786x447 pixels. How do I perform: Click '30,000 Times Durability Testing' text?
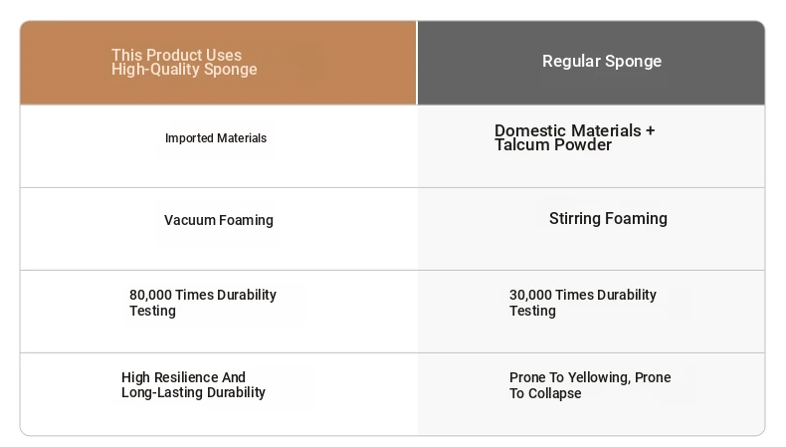coord(582,303)
